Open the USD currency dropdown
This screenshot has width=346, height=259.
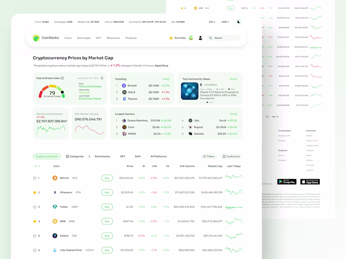click(224, 21)
